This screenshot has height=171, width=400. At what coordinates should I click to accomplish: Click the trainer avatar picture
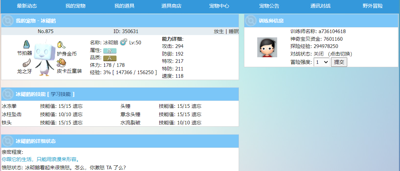(267, 47)
